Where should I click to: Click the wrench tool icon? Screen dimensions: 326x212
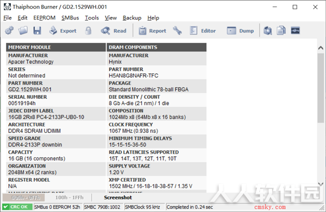[177, 31]
